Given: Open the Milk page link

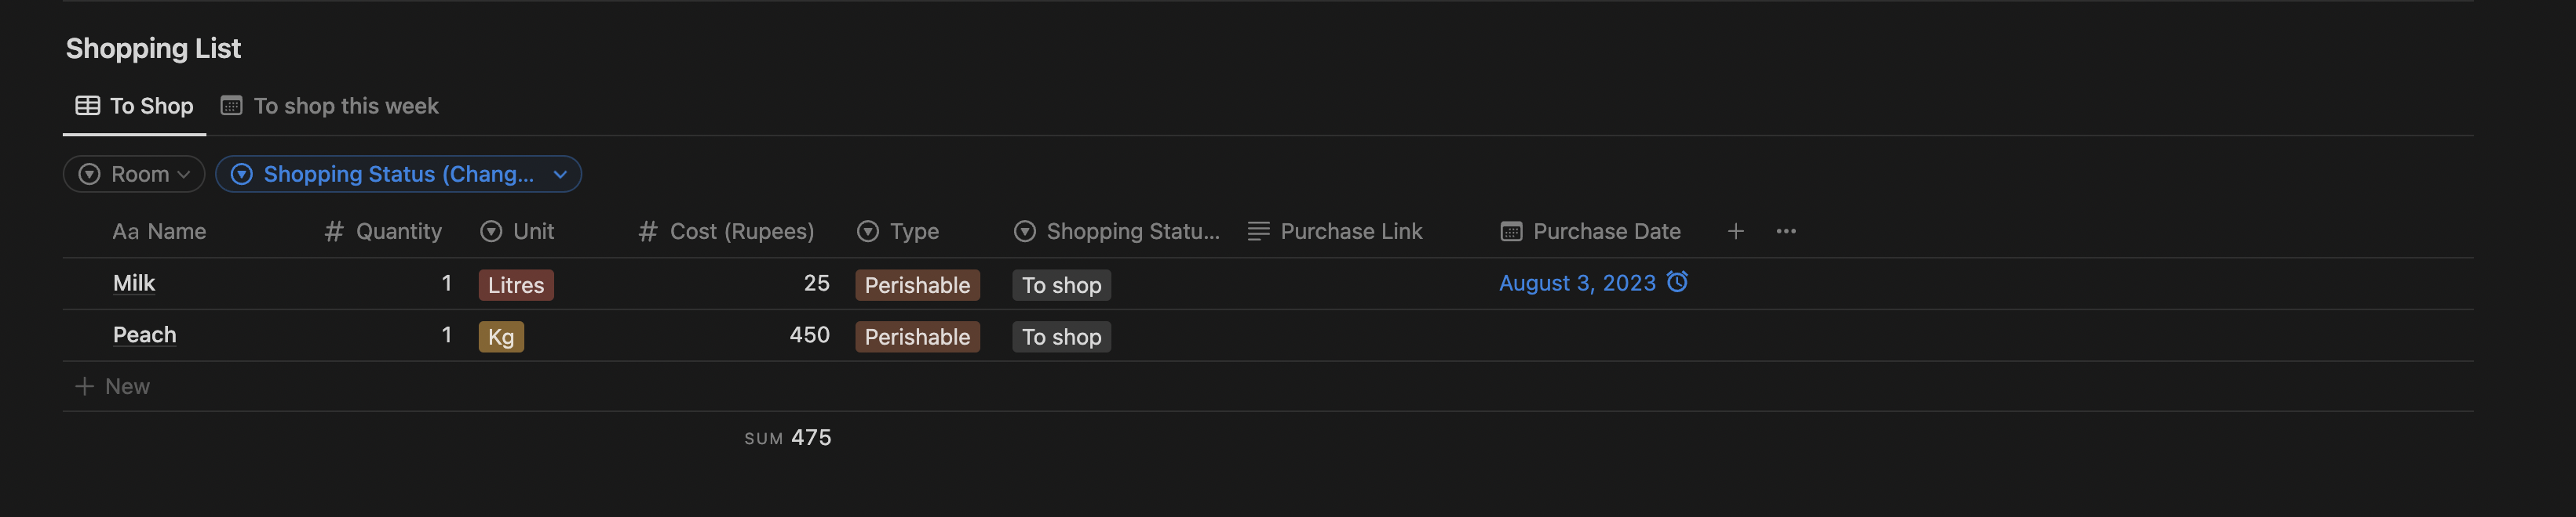Looking at the screenshot, I should [134, 284].
